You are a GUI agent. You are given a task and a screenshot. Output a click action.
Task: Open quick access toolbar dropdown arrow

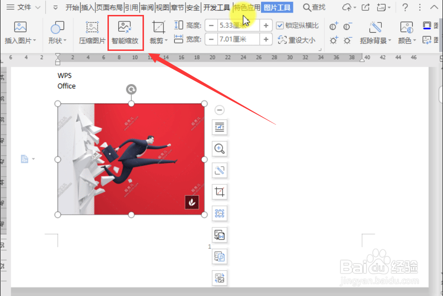(x=55, y=7)
